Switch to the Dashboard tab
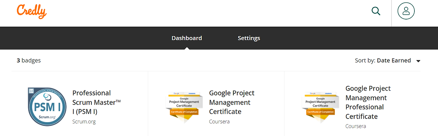The height and width of the screenshot is (136, 438). coord(187,38)
